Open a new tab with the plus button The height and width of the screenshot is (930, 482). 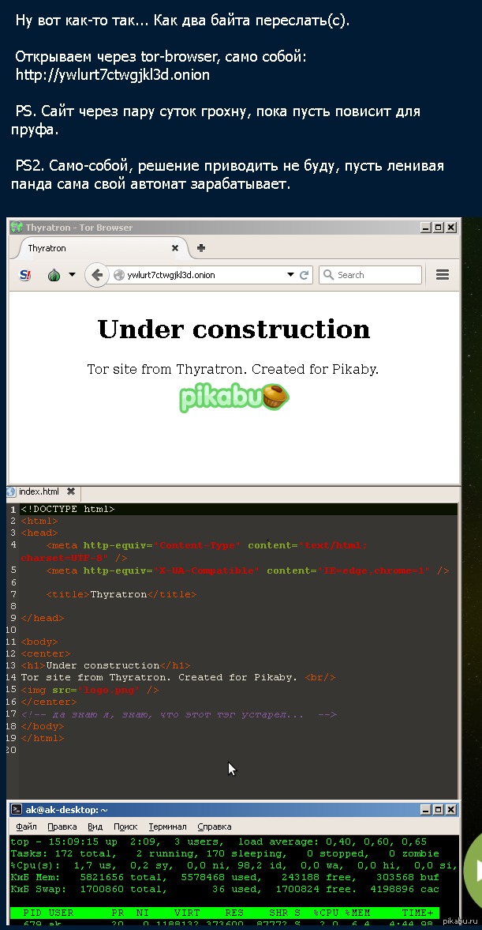tap(201, 248)
